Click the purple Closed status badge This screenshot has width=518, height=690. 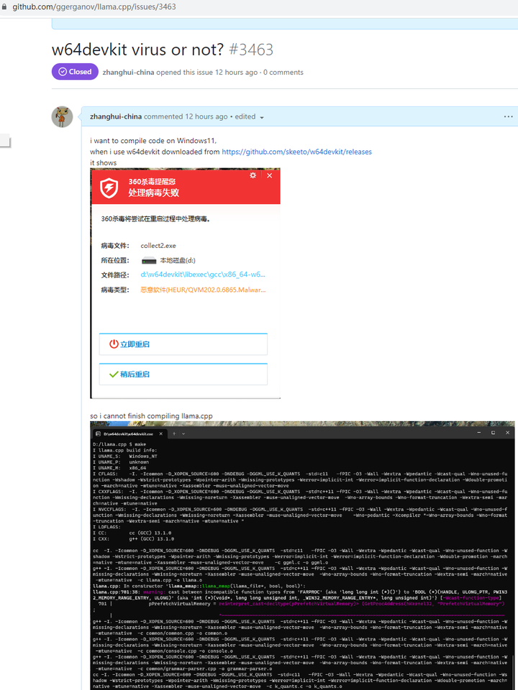coord(75,72)
